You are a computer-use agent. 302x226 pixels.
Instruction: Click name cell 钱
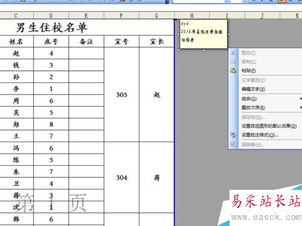click(16, 65)
